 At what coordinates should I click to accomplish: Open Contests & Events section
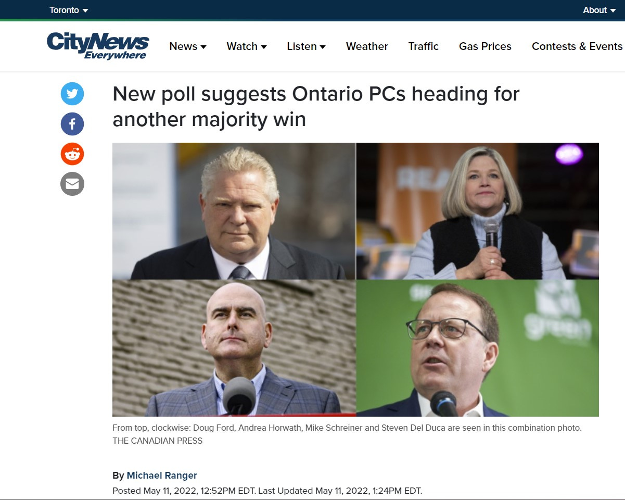pos(577,46)
